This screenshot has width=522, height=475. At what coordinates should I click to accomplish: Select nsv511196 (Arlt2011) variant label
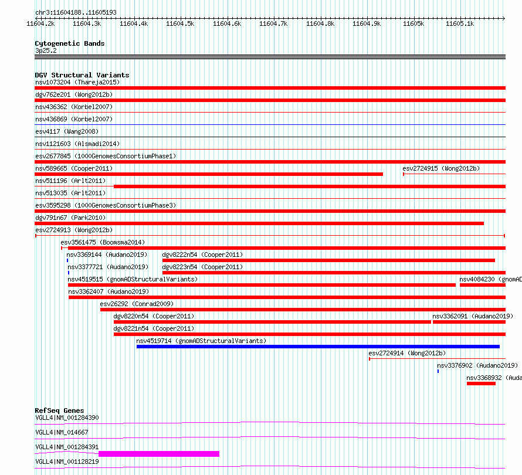[x=70, y=181]
